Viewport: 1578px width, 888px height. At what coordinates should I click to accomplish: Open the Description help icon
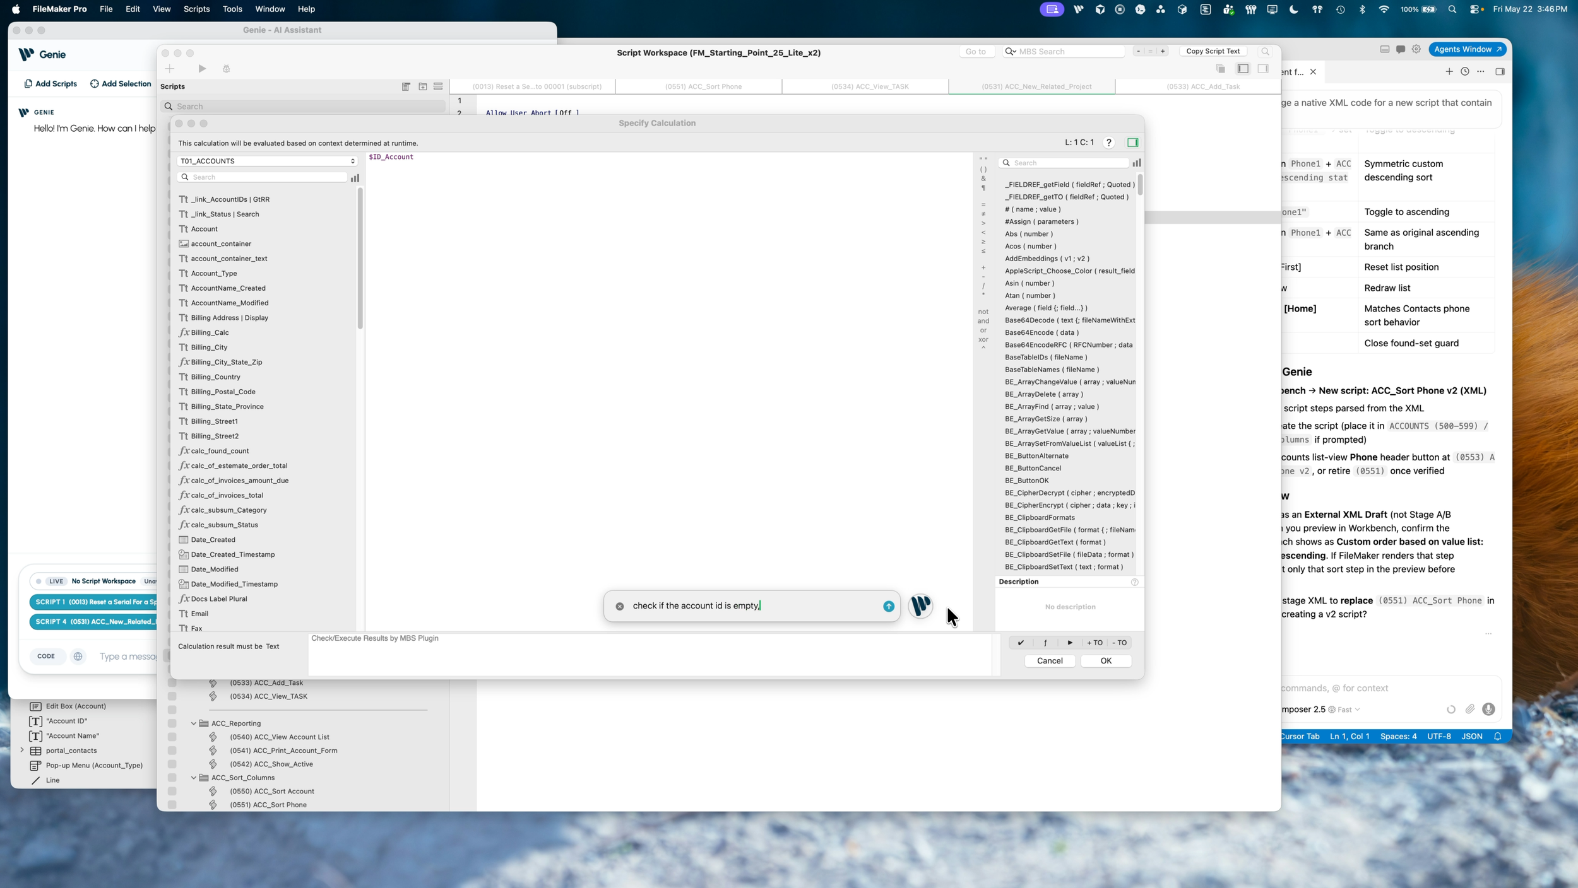click(1134, 582)
